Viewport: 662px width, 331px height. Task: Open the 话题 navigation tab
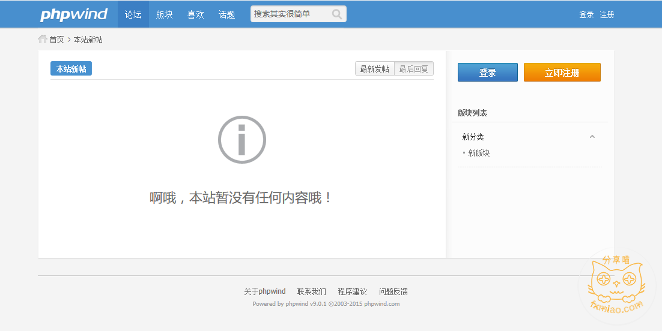tap(226, 14)
